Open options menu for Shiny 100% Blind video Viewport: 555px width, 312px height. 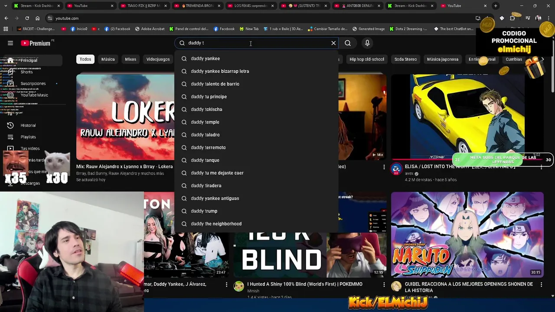pos(384,285)
